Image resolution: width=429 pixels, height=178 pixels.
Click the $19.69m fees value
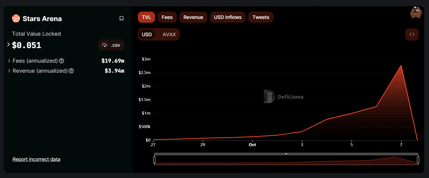coord(113,61)
